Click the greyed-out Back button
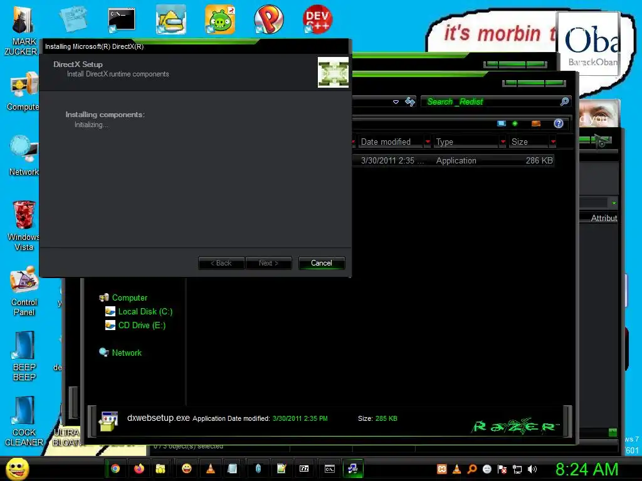 point(221,263)
